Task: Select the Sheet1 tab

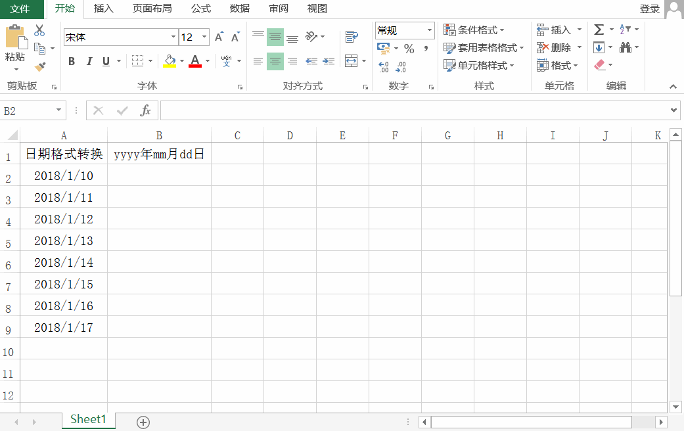Action: coord(88,419)
